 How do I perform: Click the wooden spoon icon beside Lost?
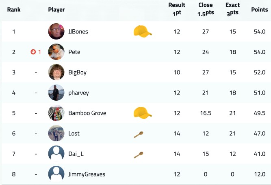click(139, 134)
